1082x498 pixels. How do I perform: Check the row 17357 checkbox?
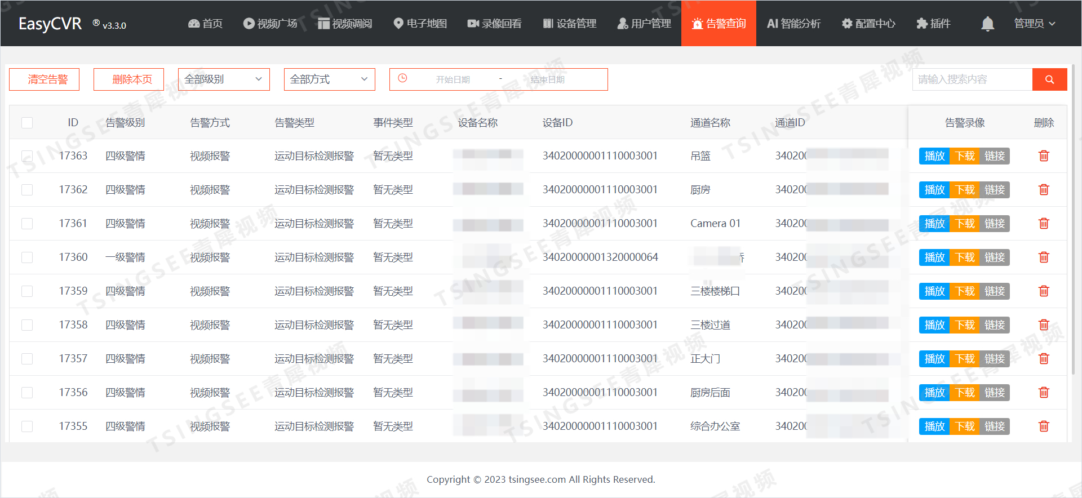click(x=27, y=359)
